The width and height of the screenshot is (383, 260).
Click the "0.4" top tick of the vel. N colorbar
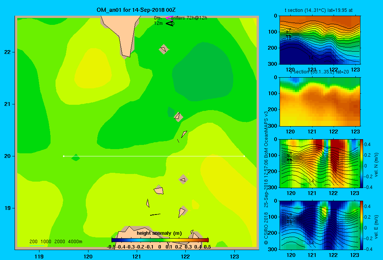[x=367, y=145]
